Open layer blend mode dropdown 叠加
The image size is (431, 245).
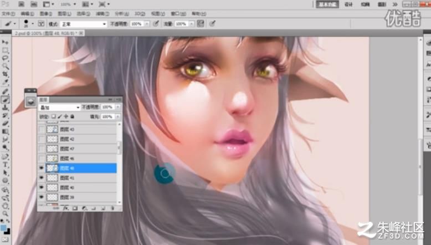59,107
